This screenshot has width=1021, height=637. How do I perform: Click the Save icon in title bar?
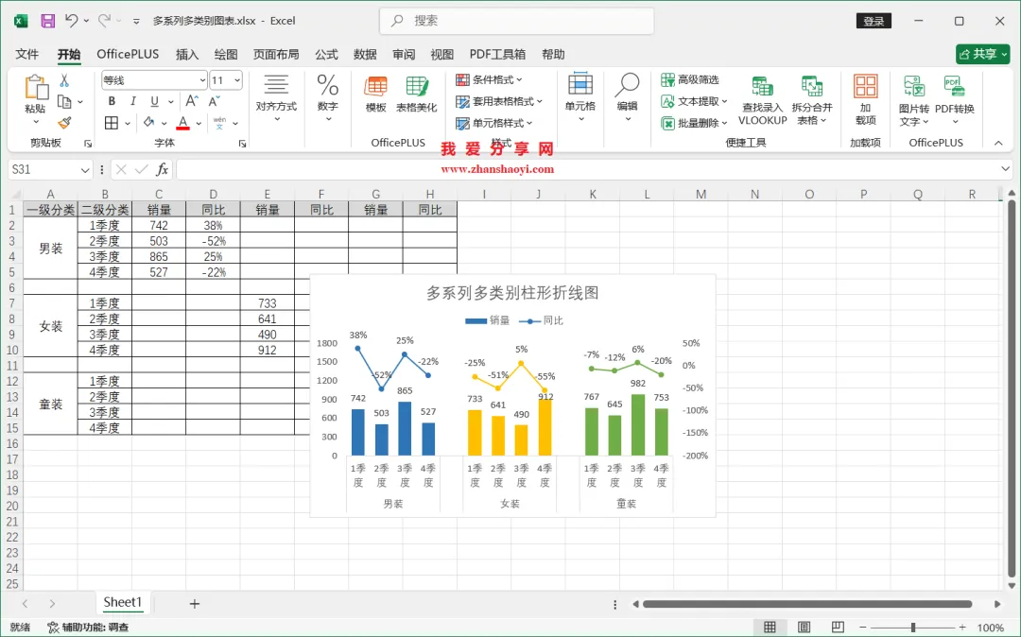tap(47, 21)
